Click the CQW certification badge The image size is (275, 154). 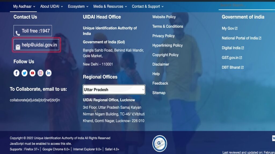160,144
